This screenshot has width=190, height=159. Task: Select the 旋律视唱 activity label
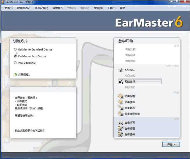tap(130, 128)
